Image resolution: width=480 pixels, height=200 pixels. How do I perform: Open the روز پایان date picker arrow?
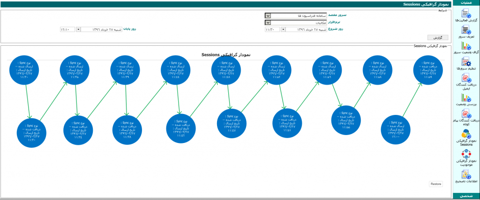pyautogui.click(x=78, y=29)
